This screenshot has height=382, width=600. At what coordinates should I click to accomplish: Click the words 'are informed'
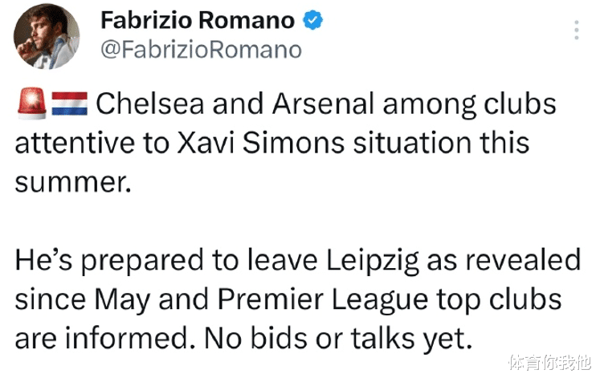coord(102,339)
